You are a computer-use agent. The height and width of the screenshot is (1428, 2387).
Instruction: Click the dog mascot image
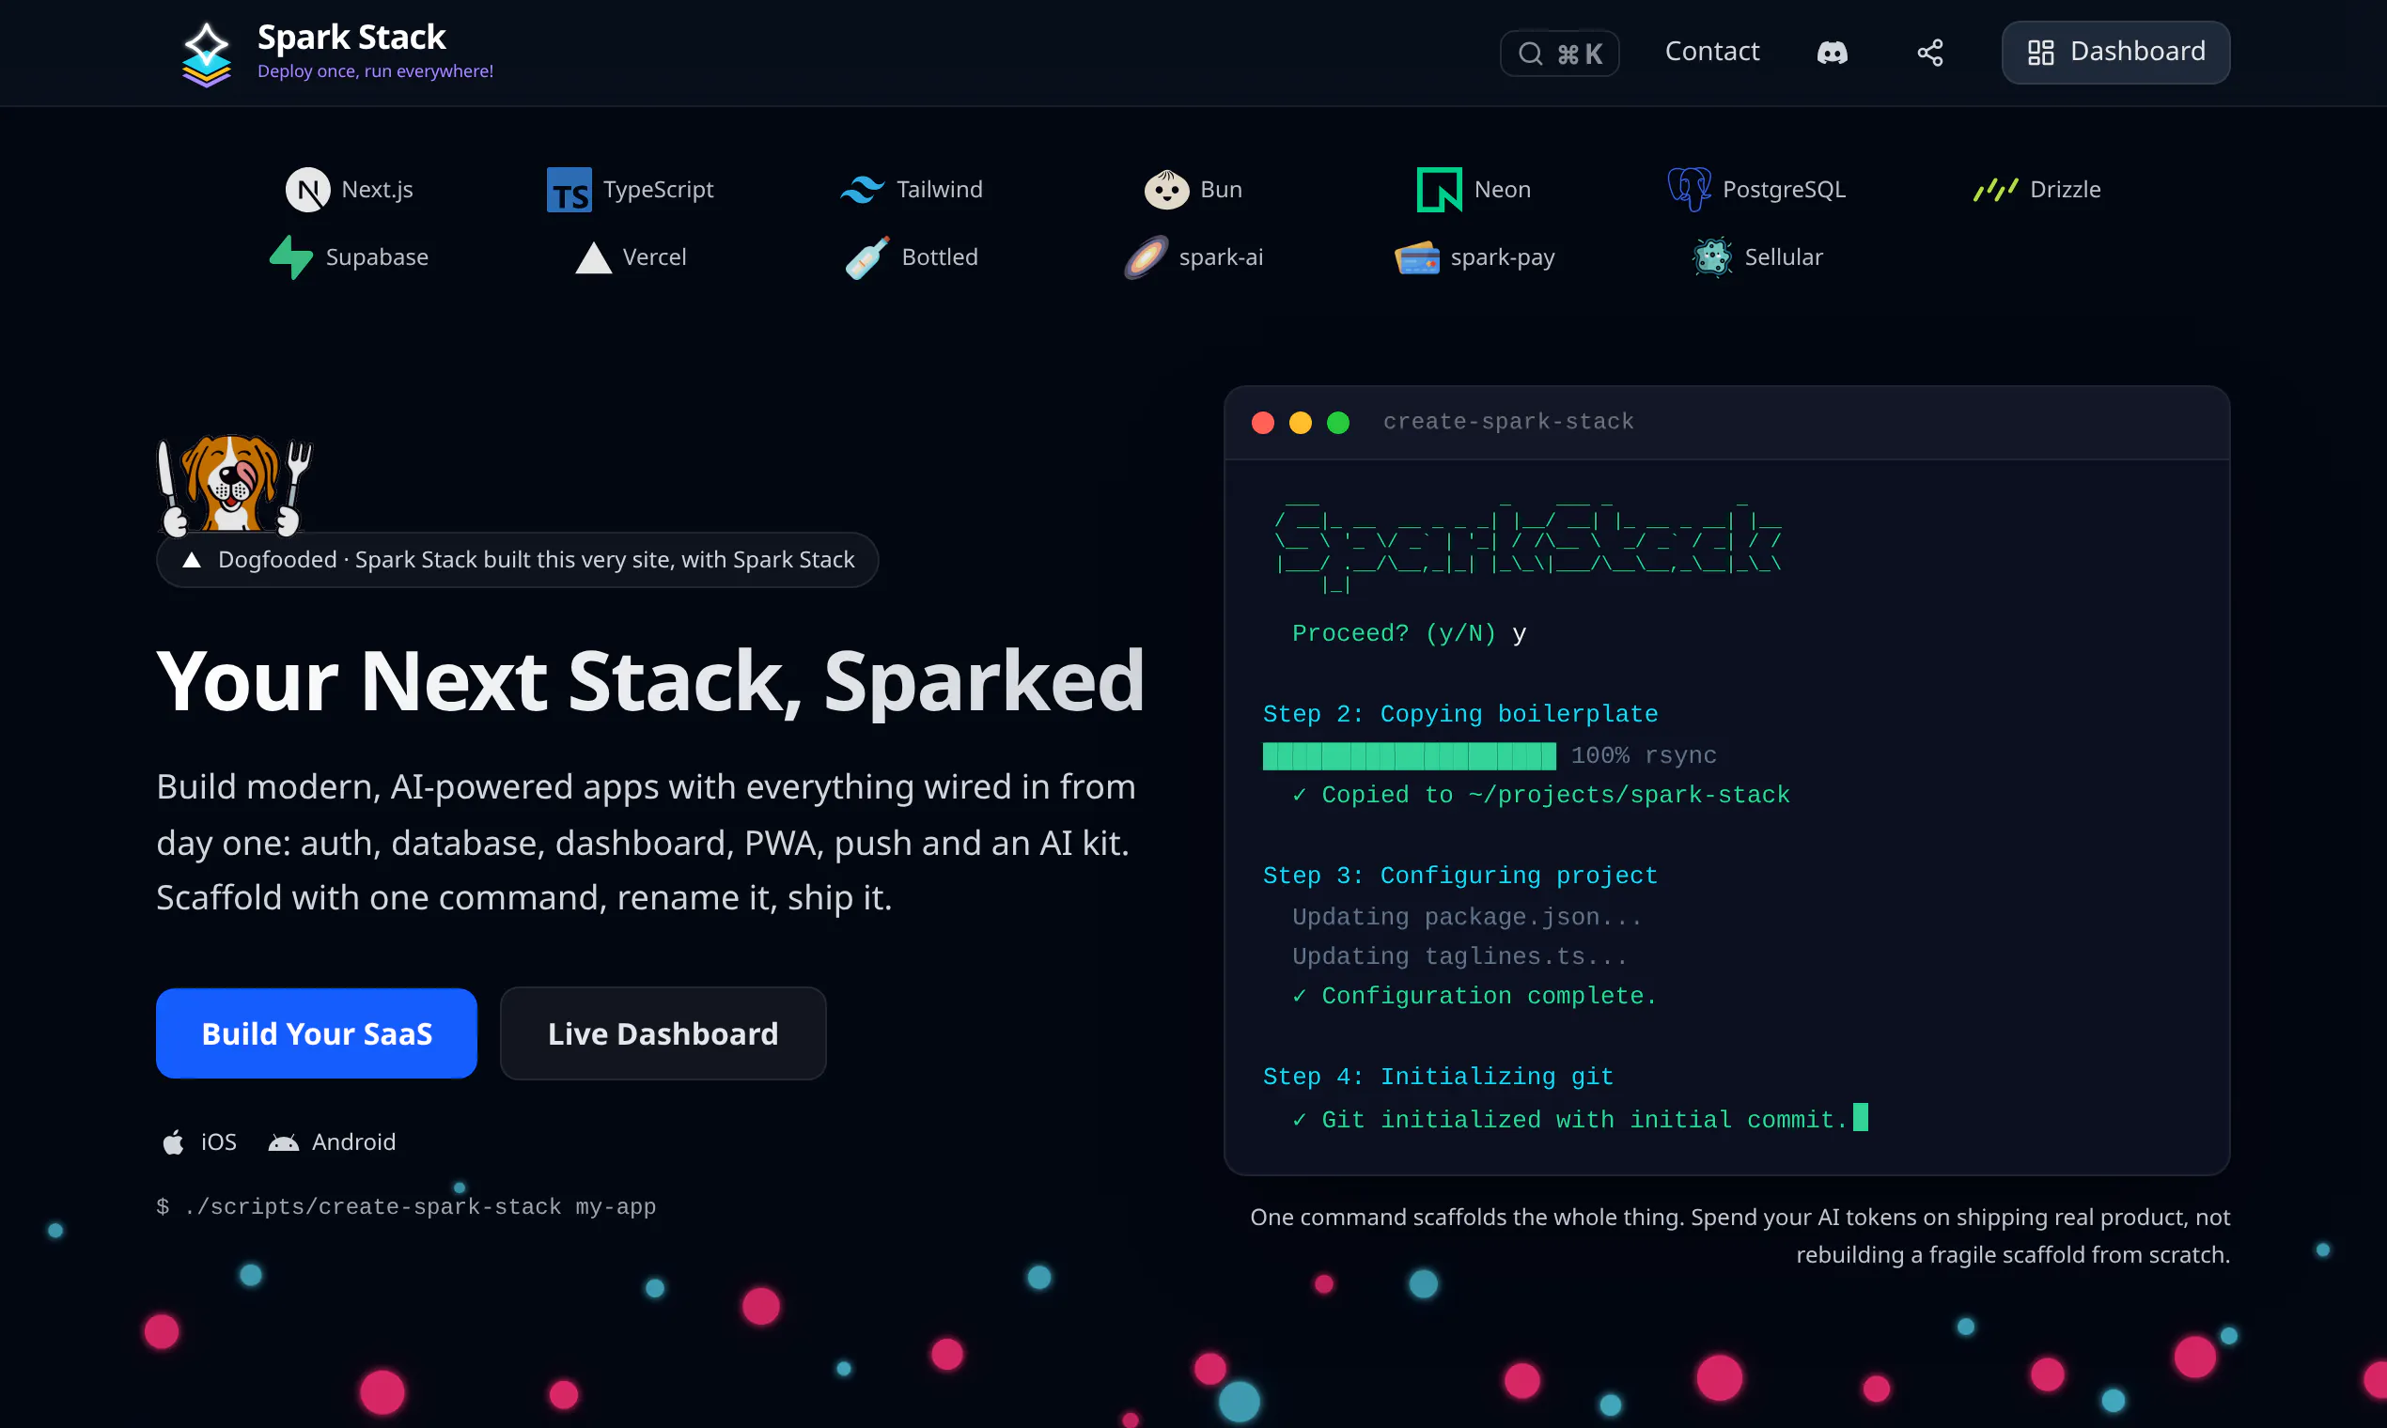pos(234,485)
